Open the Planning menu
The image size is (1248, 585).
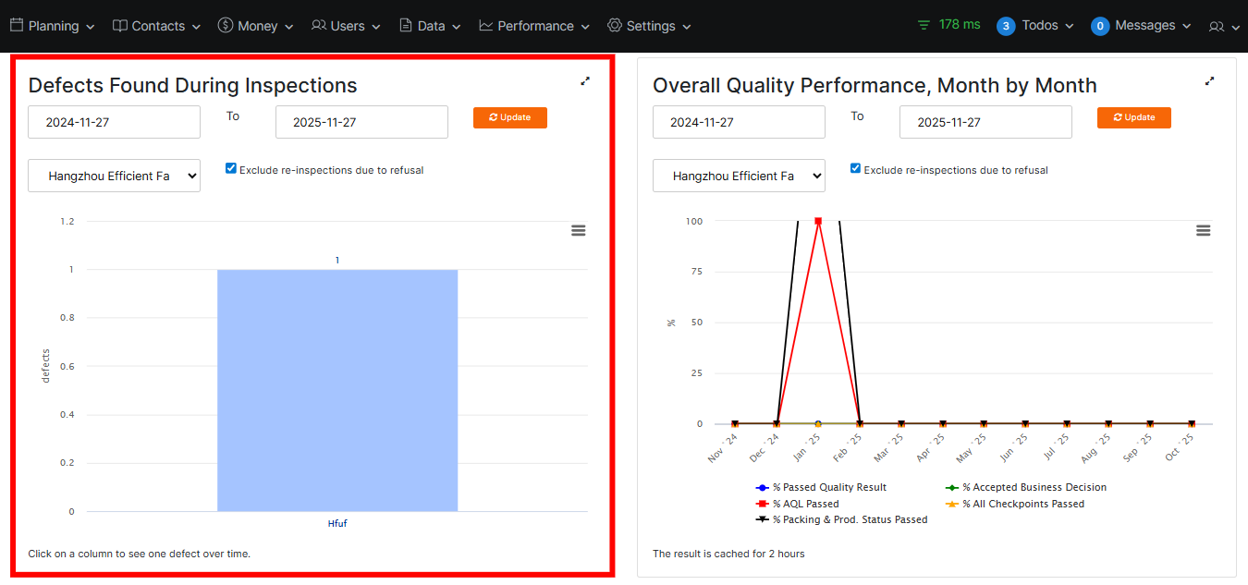53,26
